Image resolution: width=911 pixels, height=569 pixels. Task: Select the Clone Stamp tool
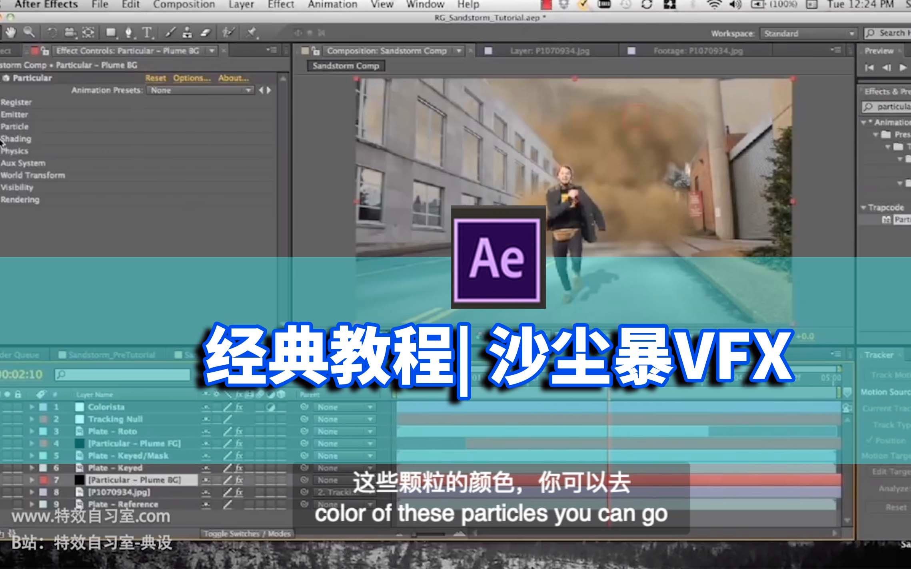point(187,33)
